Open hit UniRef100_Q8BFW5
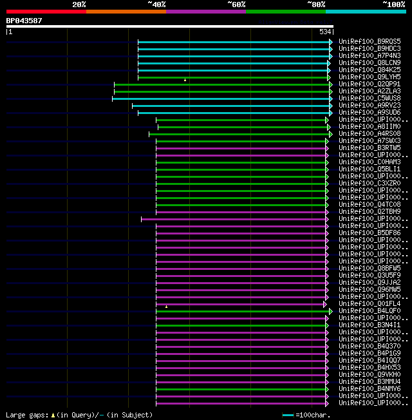The width and height of the screenshot is (412, 420). click(370, 268)
